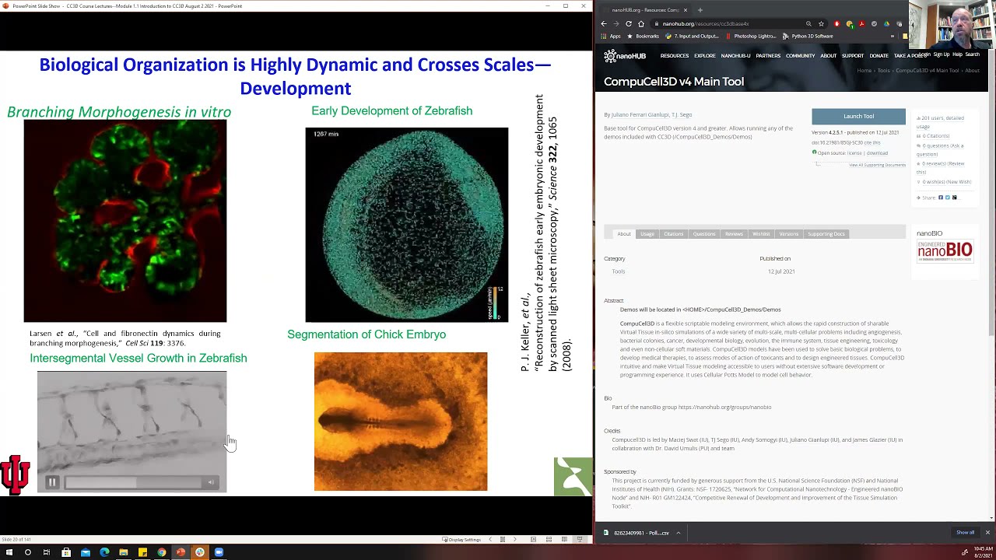Go back in Chrome browser
The width and height of the screenshot is (996, 560).
pyautogui.click(x=603, y=23)
